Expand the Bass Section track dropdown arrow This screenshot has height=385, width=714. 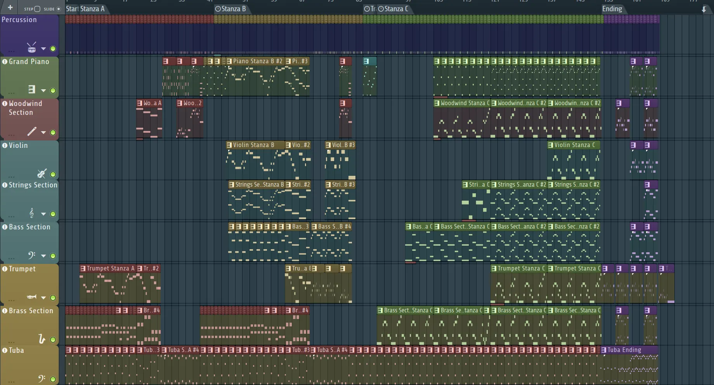(43, 256)
